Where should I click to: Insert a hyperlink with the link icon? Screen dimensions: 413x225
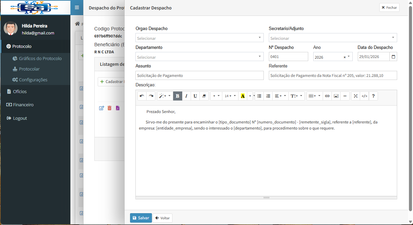pos(327,96)
